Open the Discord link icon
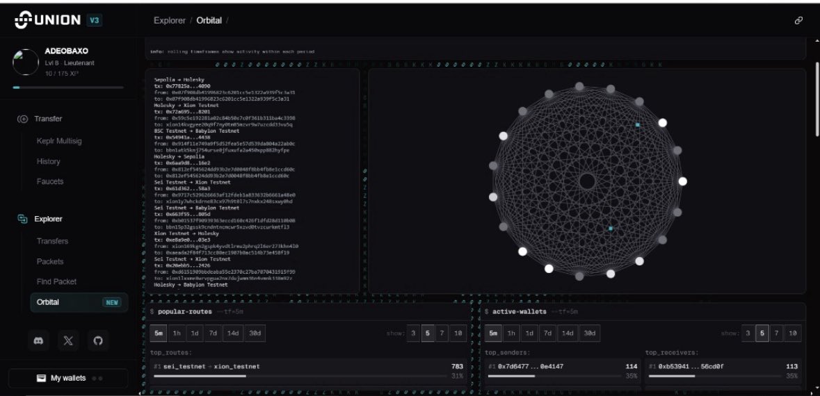 tap(38, 340)
